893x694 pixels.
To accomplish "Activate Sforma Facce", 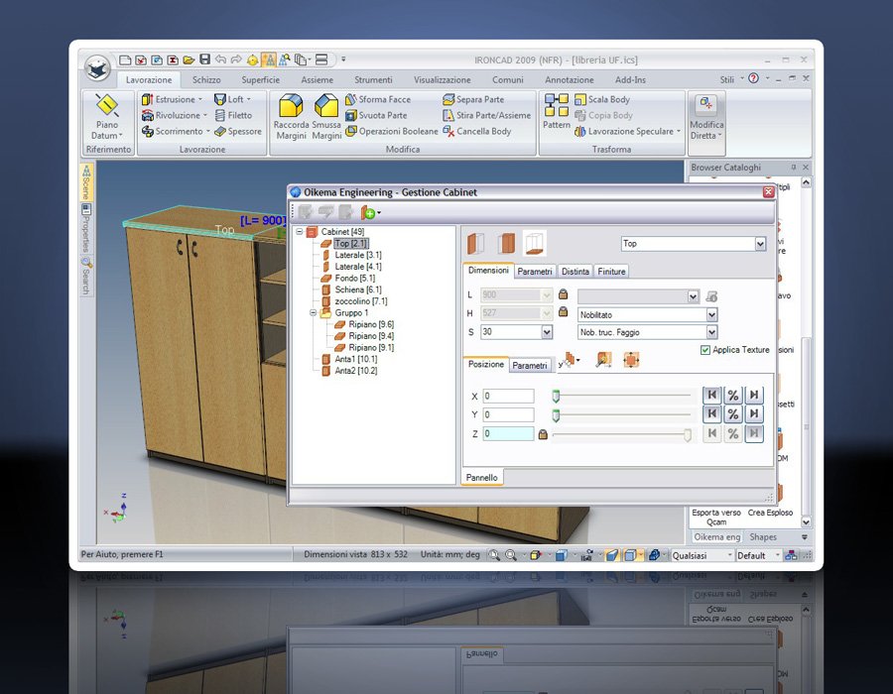I will pyautogui.click(x=378, y=99).
